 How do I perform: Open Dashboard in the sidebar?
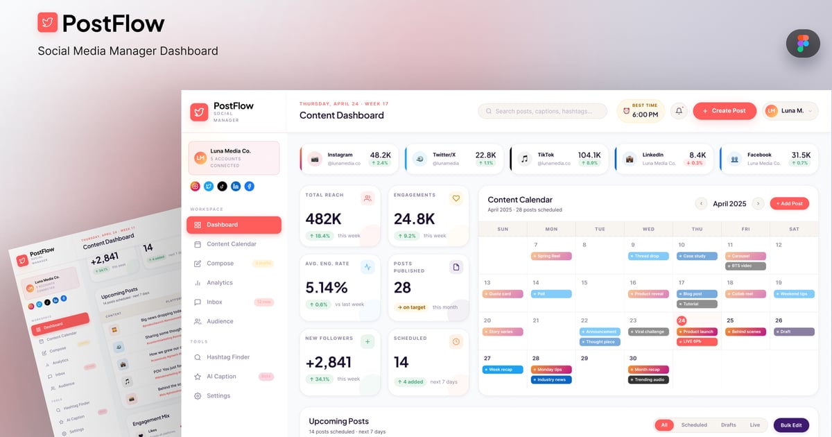pyautogui.click(x=234, y=225)
